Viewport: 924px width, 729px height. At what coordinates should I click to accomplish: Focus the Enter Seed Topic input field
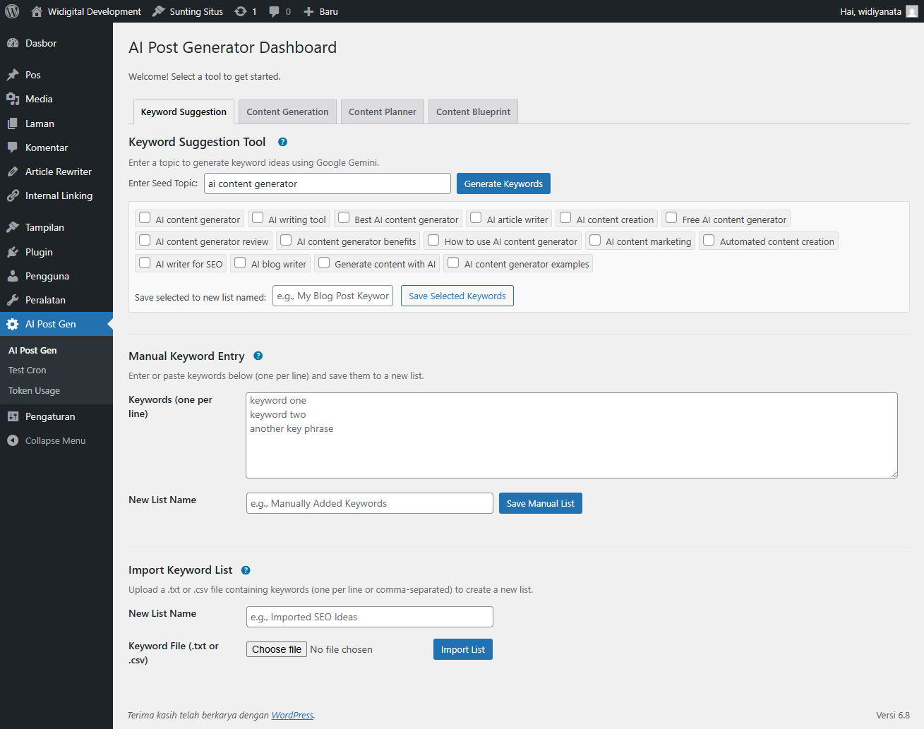327,183
